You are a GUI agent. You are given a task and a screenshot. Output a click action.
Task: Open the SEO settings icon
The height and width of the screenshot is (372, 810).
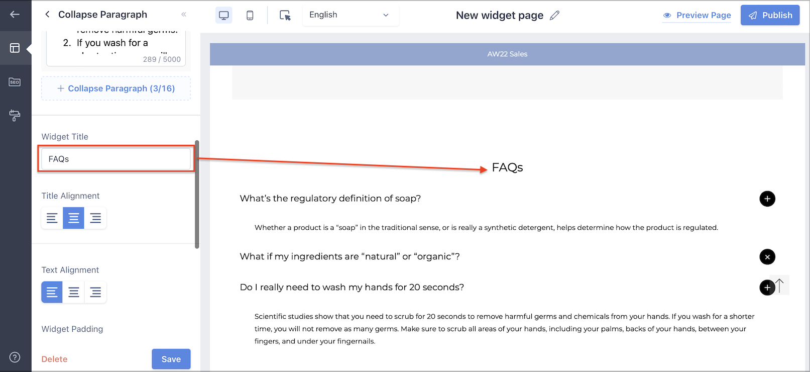pos(15,82)
